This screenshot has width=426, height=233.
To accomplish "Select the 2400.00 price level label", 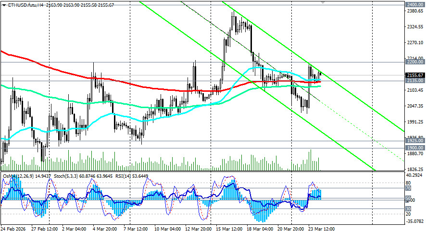I will 414,5.
